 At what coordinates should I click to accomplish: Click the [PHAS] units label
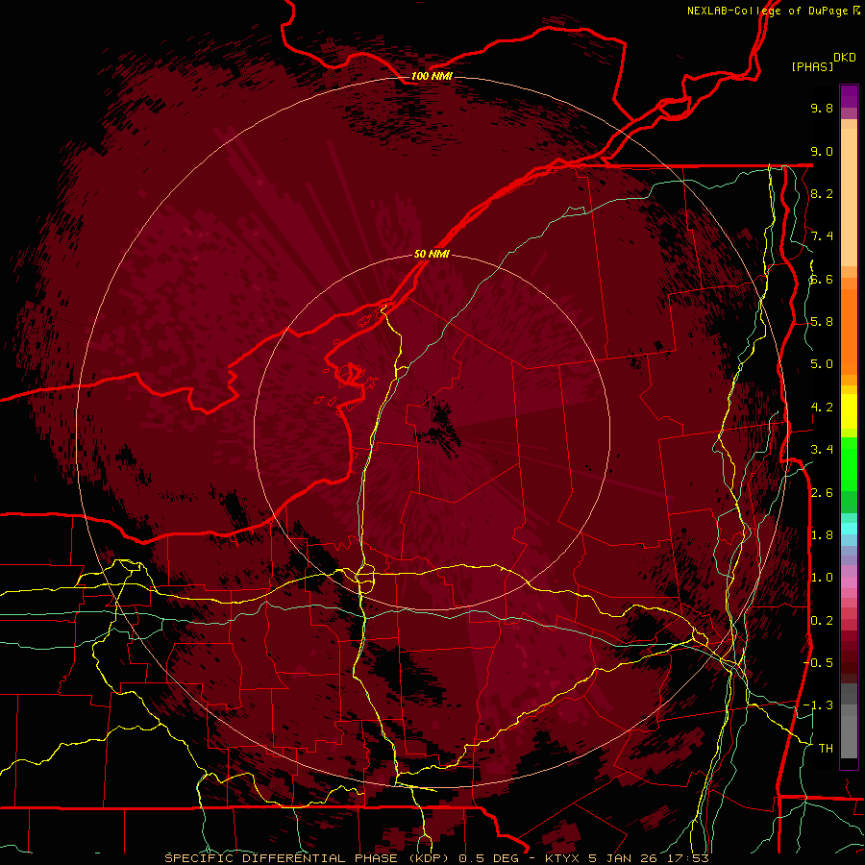812,67
